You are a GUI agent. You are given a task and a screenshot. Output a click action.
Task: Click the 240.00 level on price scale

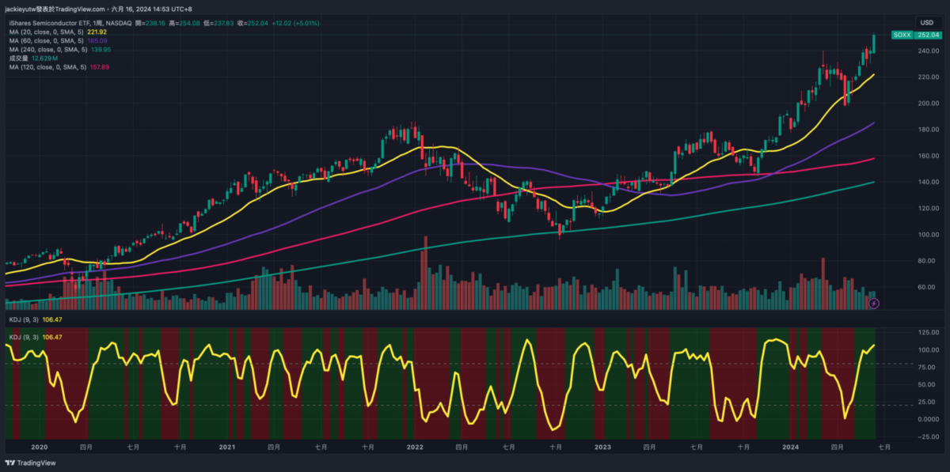pos(928,51)
